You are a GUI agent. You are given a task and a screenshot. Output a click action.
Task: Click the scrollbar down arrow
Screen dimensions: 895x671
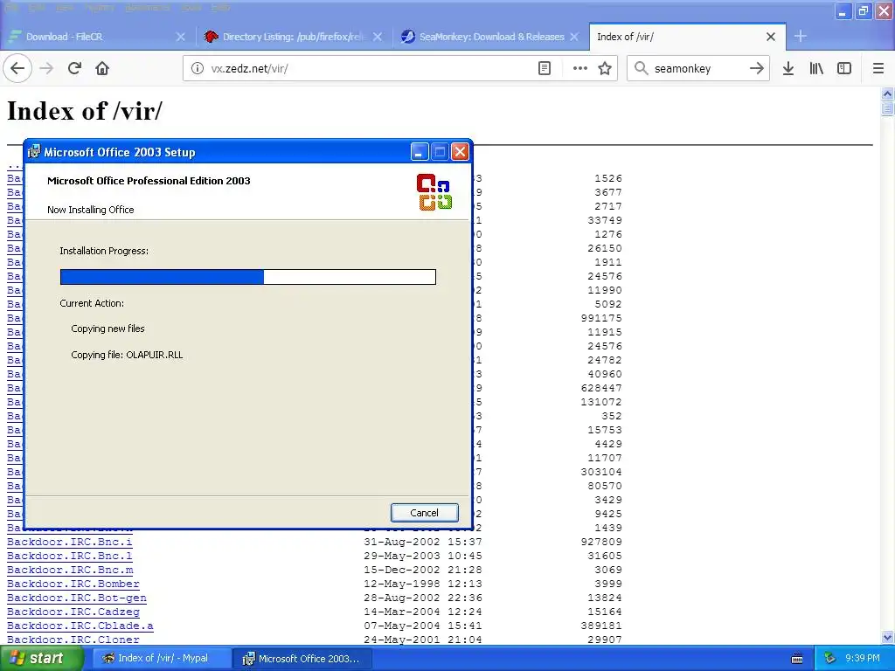(x=887, y=637)
